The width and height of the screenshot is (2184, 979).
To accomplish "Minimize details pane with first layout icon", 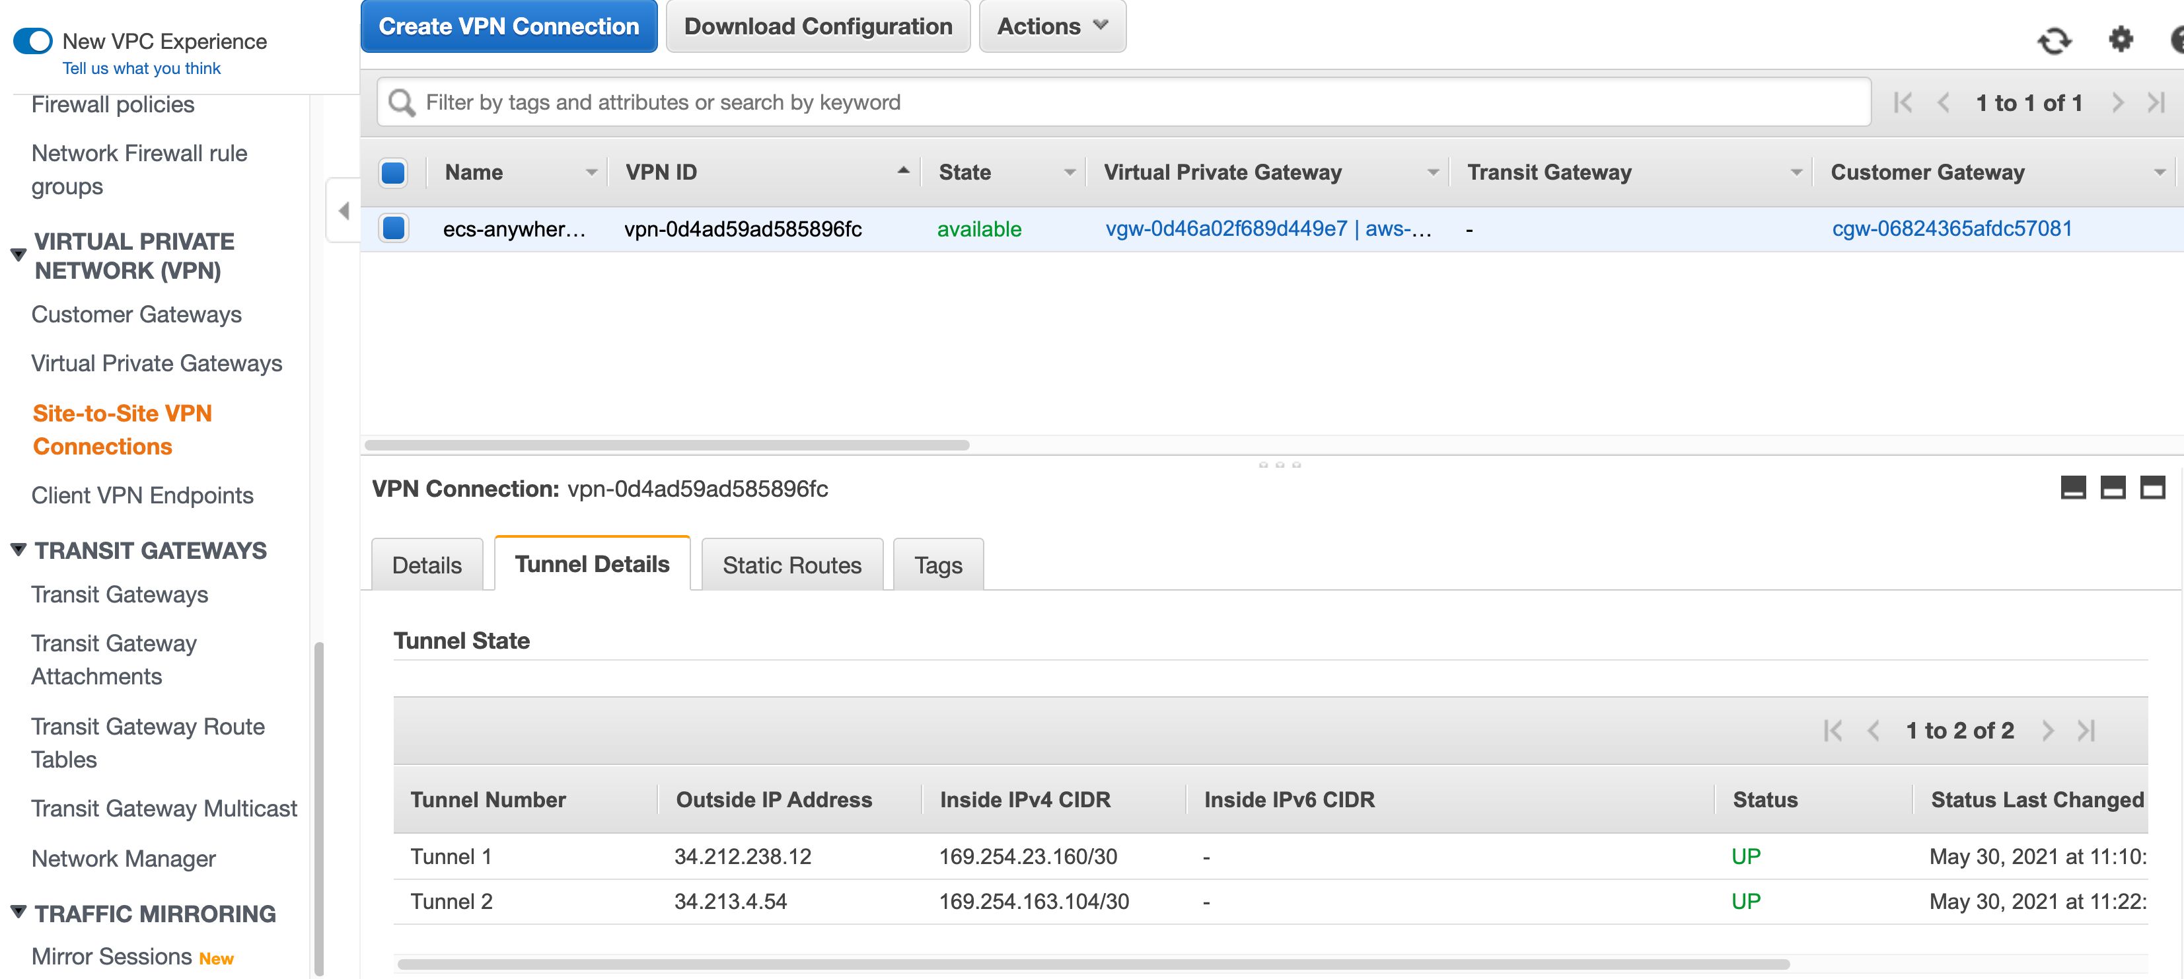I will click(x=2073, y=488).
